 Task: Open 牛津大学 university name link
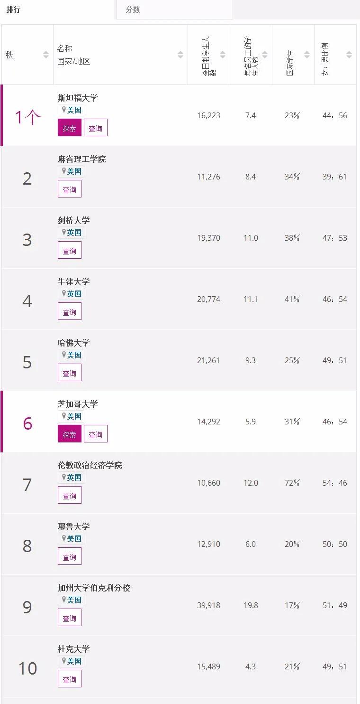pos(73,282)
